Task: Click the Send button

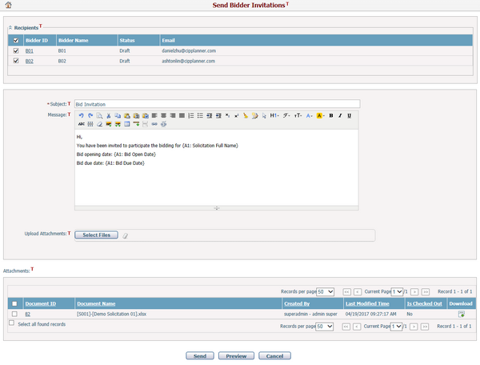Action: click(x=199, y=355)
